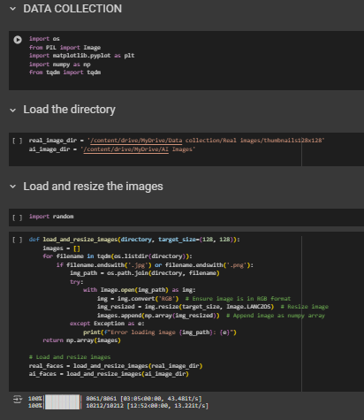Click the run bracket of import random cell
The width and height of the screenshot is (364, 420).
click(x=17, y=218)
